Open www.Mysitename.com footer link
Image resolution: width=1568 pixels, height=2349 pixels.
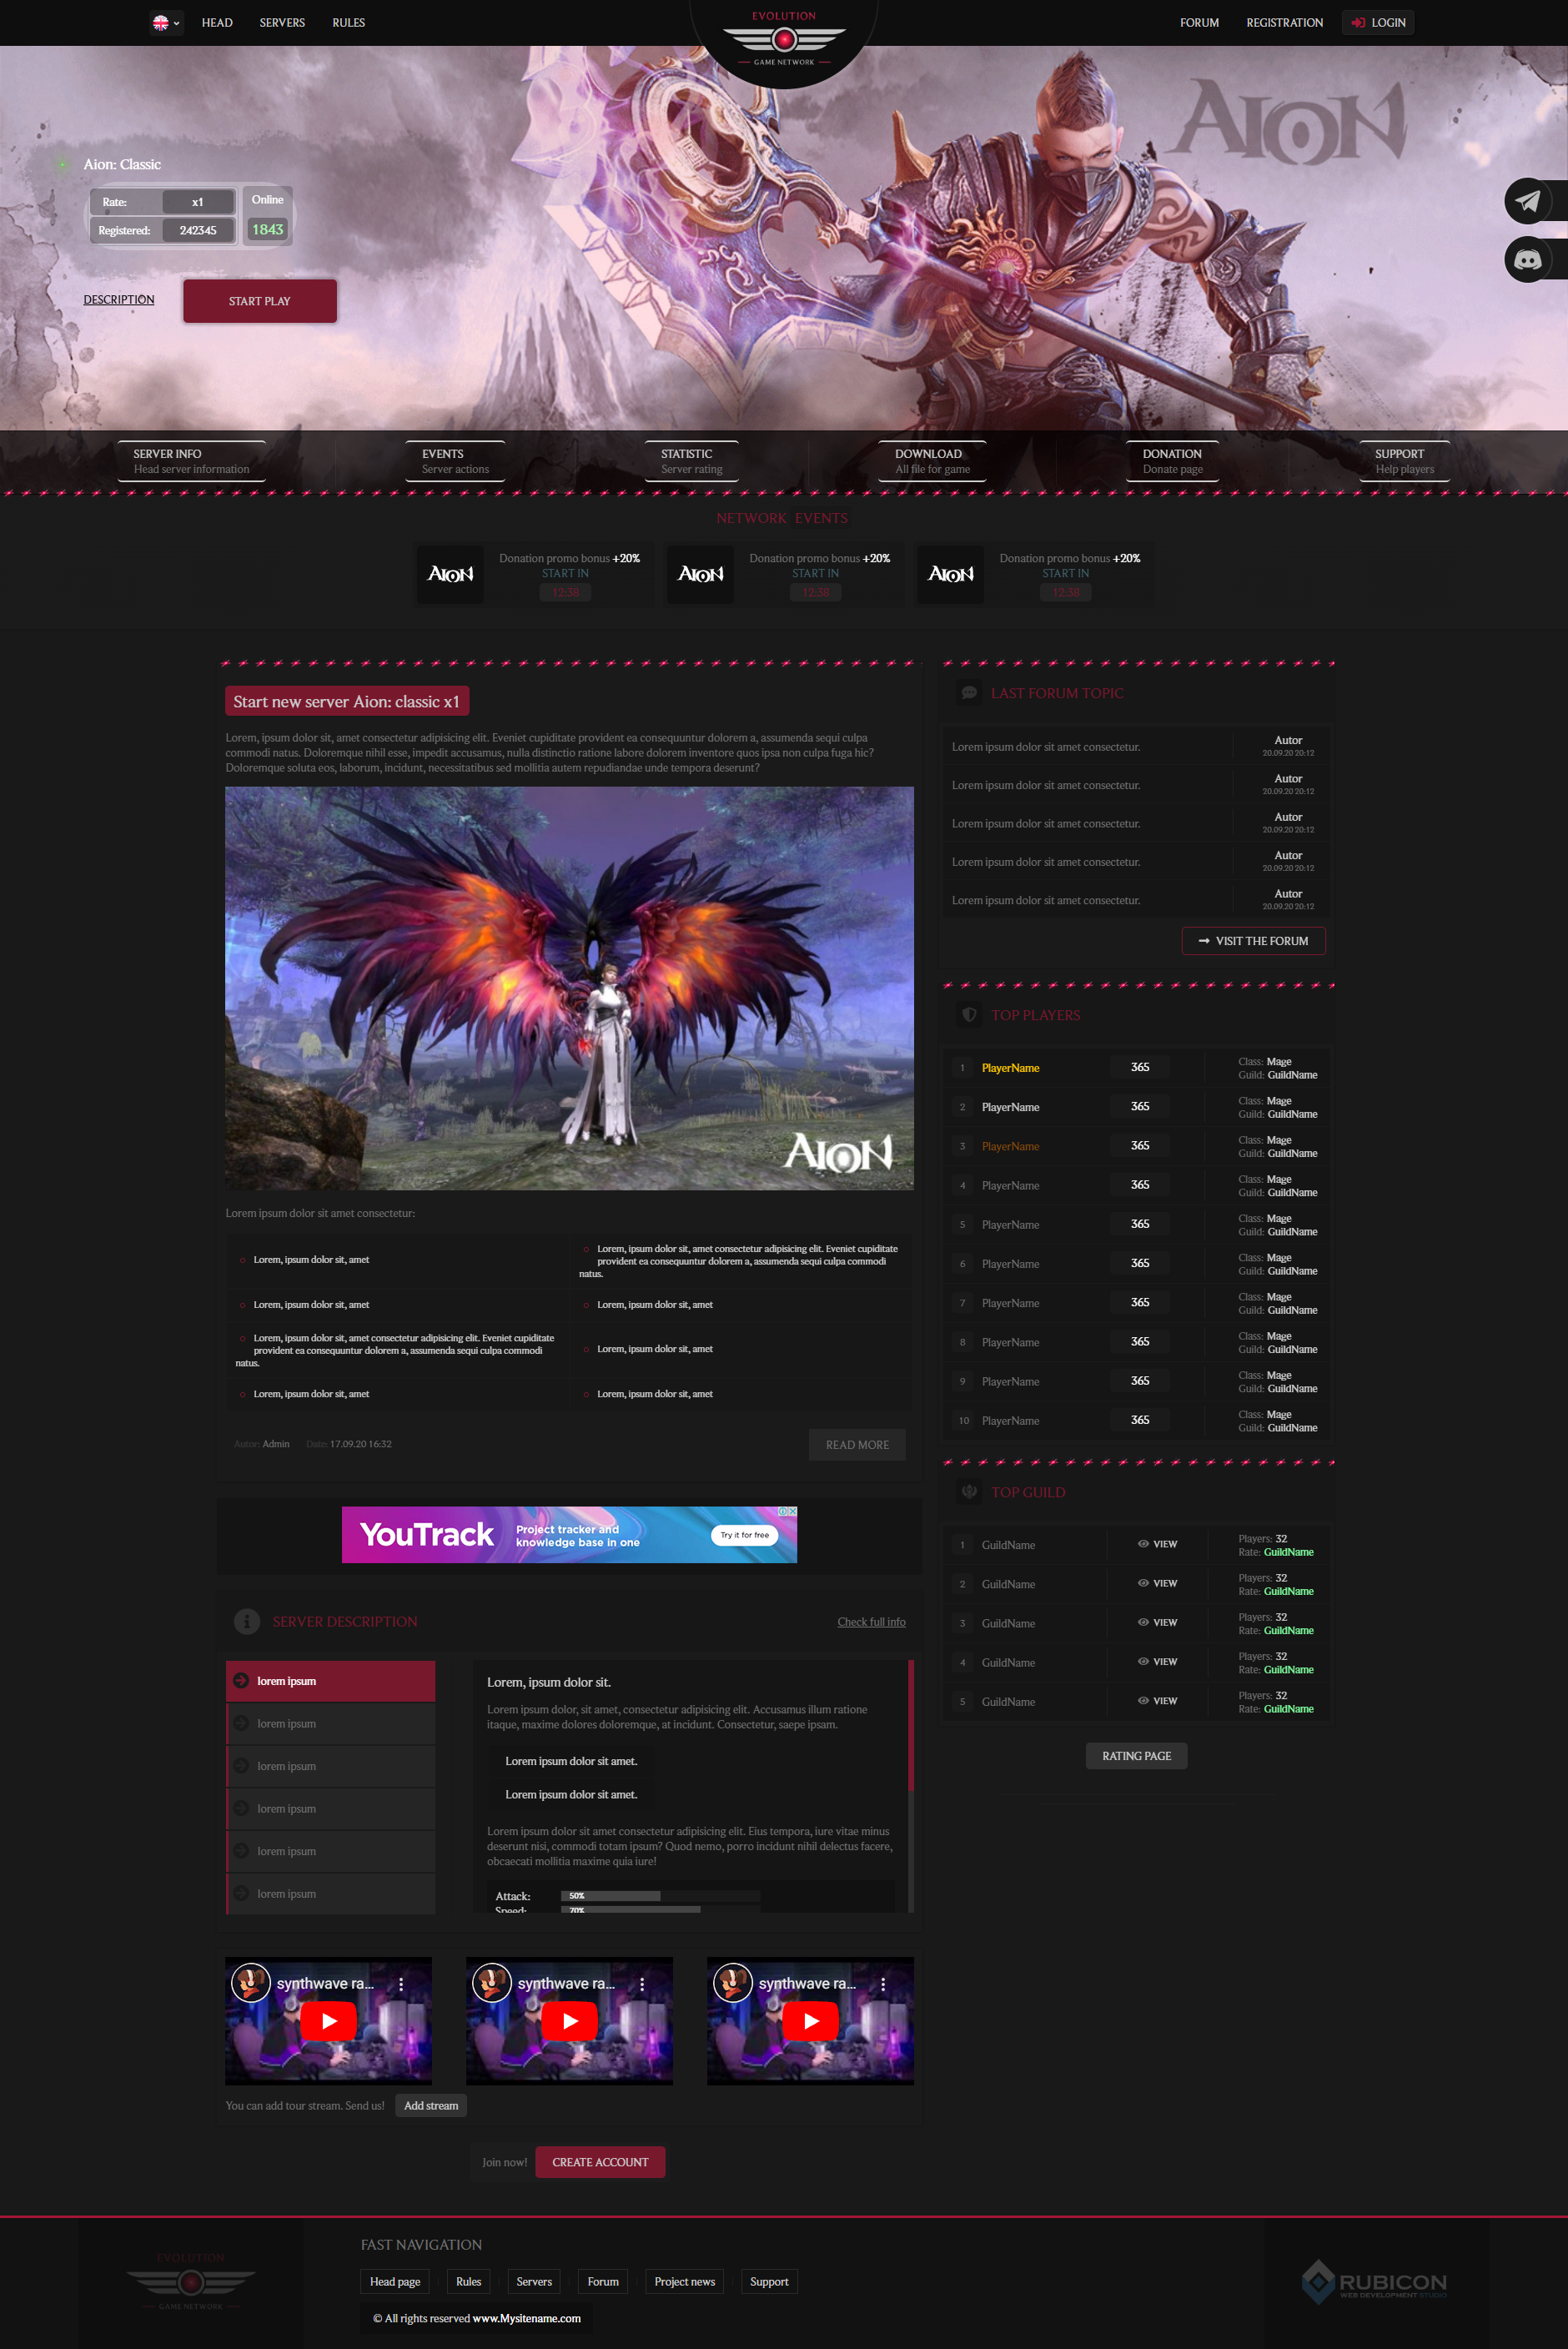pyautogui.click(x=526, y=2319)
